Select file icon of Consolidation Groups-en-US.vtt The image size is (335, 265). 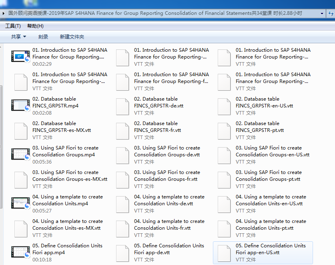(224, 156)
